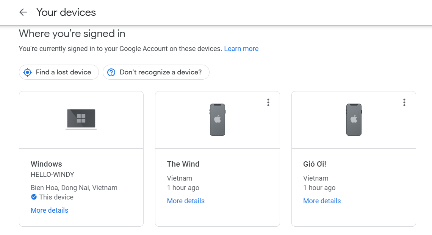Open the three-dot menu on Gió Ơi! card

tap(404, 102)
